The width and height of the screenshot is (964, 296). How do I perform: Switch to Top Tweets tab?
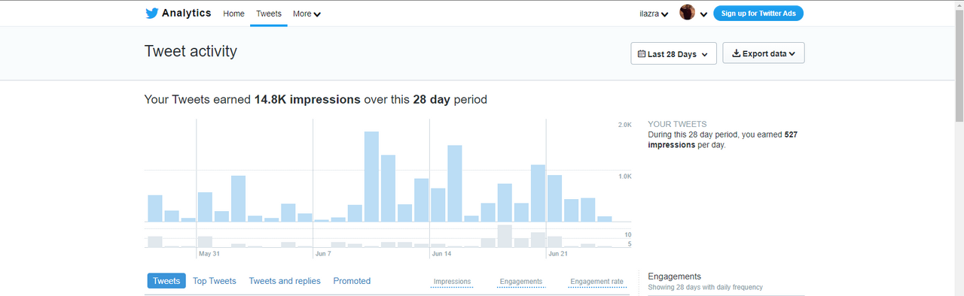(215, 281)
